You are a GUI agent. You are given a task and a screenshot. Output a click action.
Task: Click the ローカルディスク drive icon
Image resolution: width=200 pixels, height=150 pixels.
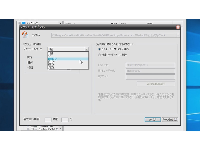tap(35, 129)
